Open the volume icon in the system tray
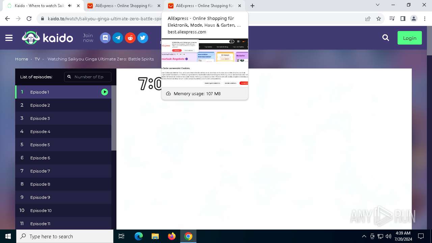This screenshot has width=432, height=243. [x=388, y=236]
